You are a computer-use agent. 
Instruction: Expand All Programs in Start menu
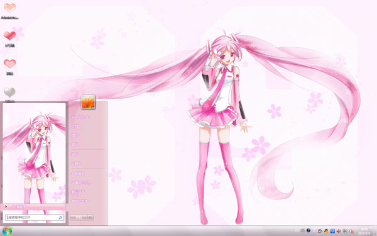(x=34, y=206)
